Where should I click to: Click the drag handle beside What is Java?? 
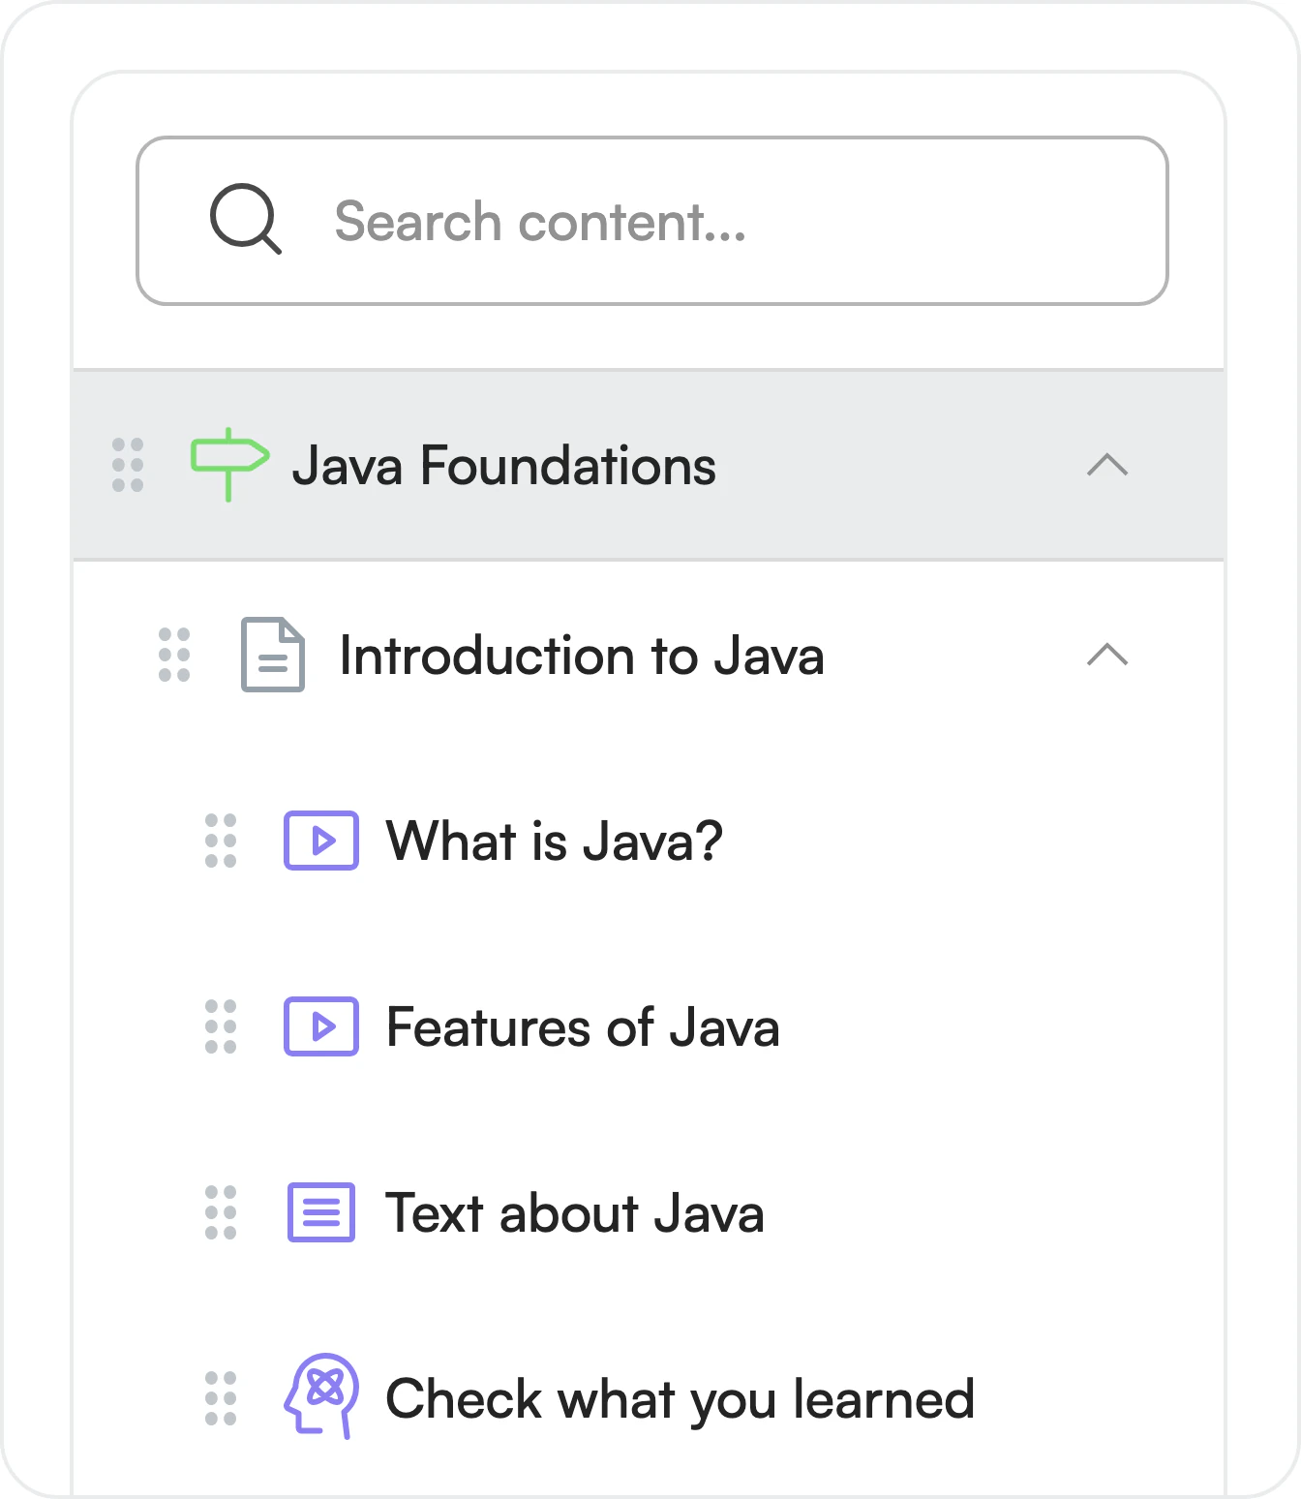coord(221,841)
